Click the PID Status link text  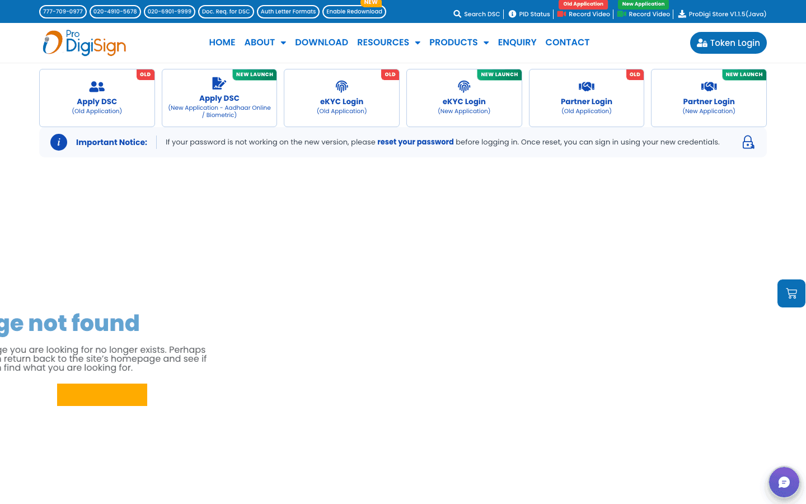click(535, 14)
